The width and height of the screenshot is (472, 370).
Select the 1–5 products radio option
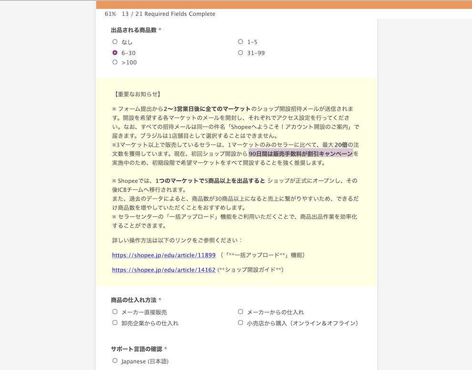[x=241, y=42]
